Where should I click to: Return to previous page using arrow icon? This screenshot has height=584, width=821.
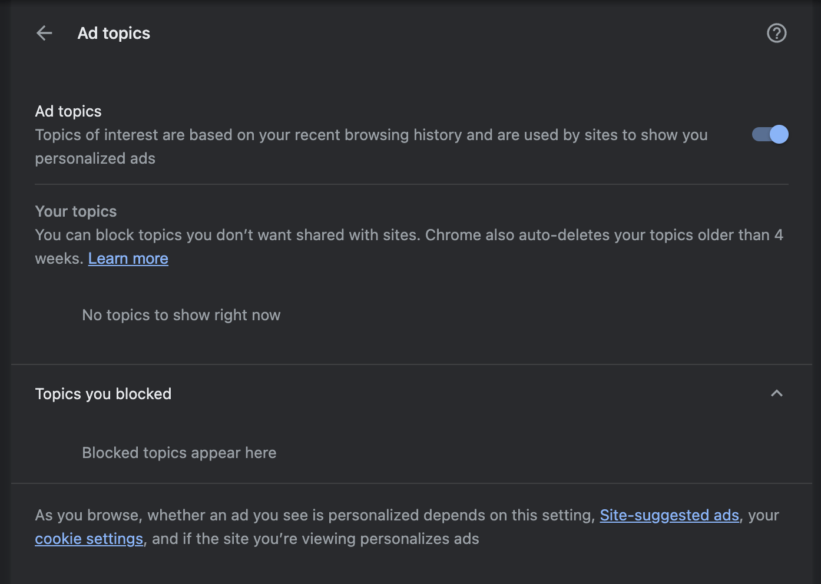(44, 33)
